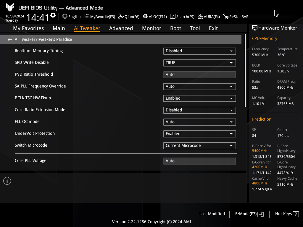Switch to Main tab
Screen dimensions: 303x227
coord(59,28)
